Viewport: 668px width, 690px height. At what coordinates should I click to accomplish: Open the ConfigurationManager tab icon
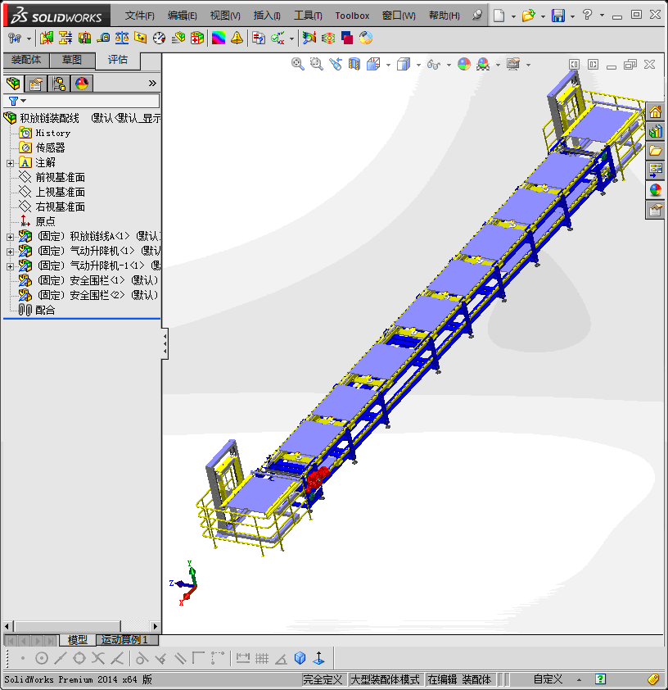pos(59,83)
